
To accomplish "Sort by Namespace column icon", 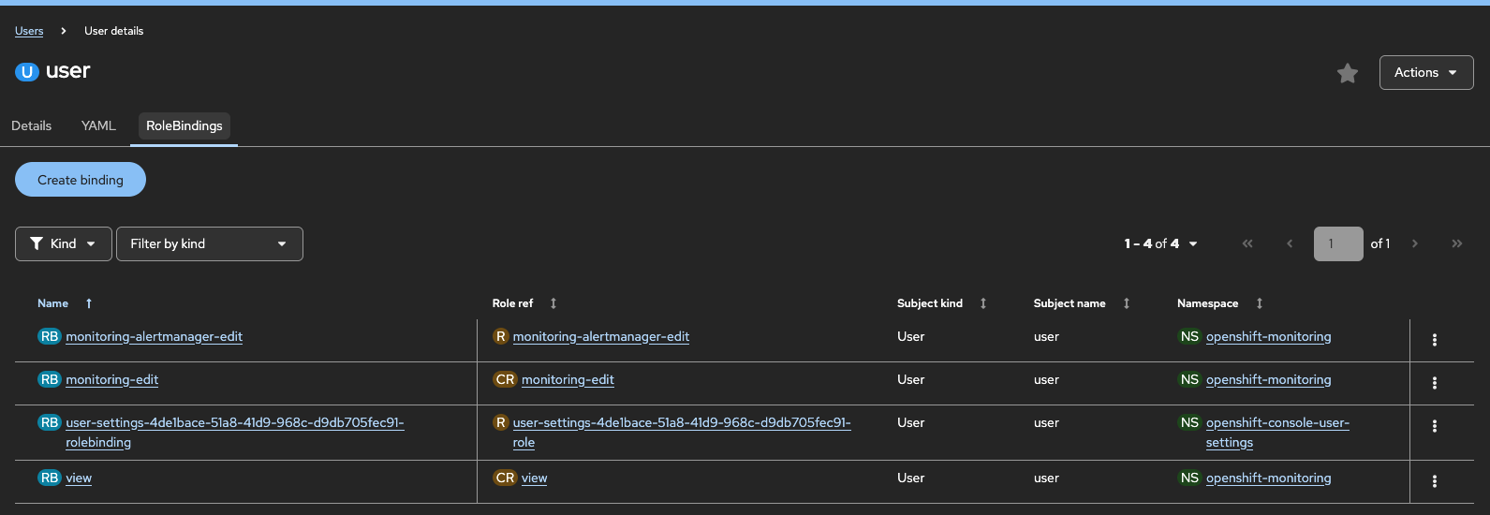I will pos(1260,303).
